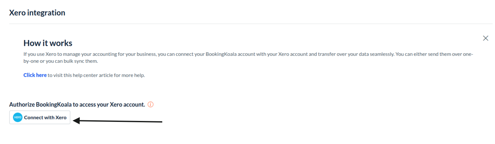Dismiss the How it works panel
The image size is (495, 144).
tap(485, 38)
